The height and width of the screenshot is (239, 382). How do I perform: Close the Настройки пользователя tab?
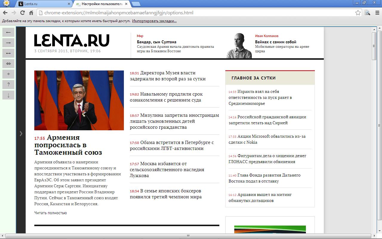126,4
